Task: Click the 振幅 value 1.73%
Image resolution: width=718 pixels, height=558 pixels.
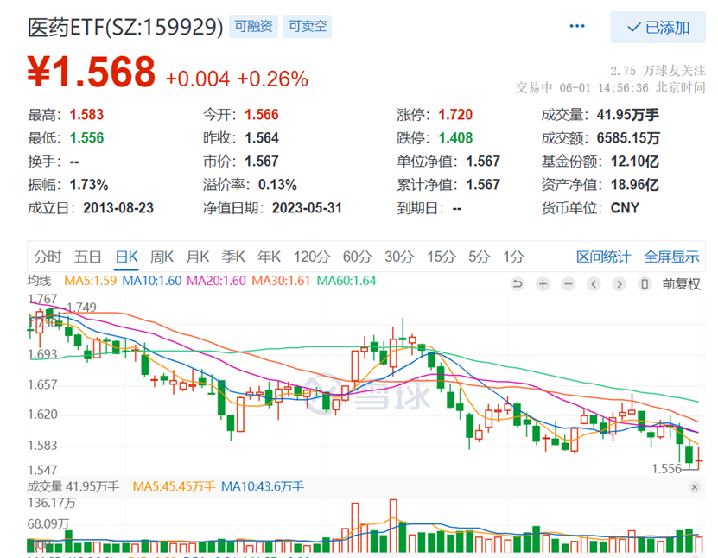Action: [89, 185]
